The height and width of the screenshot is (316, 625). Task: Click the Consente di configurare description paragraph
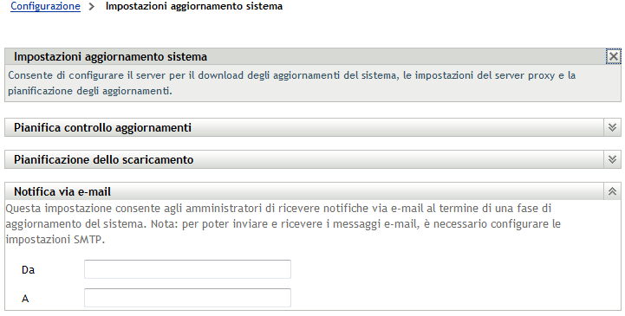point(292,83)
